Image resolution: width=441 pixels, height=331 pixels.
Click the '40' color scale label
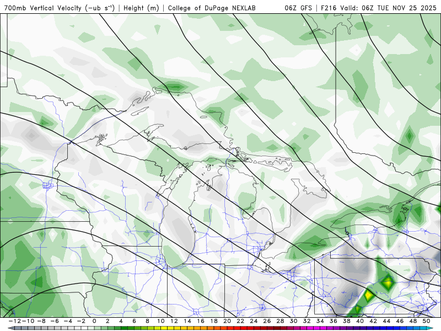(360, 321)
